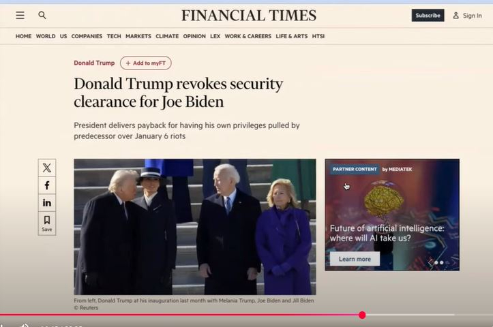Share article on X
This screenshot has height=327, width=493.
point(47,168)
